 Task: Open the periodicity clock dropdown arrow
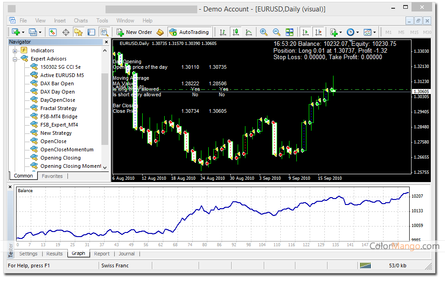(357, 33)
